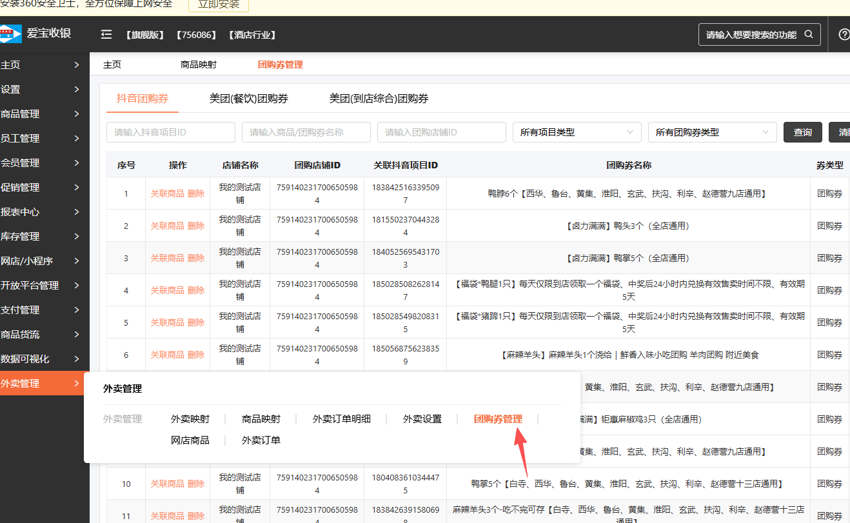Click the 请输入商品/团购券名称 input field
Viewport: 850px width, 523px height.
click(306, 132)
